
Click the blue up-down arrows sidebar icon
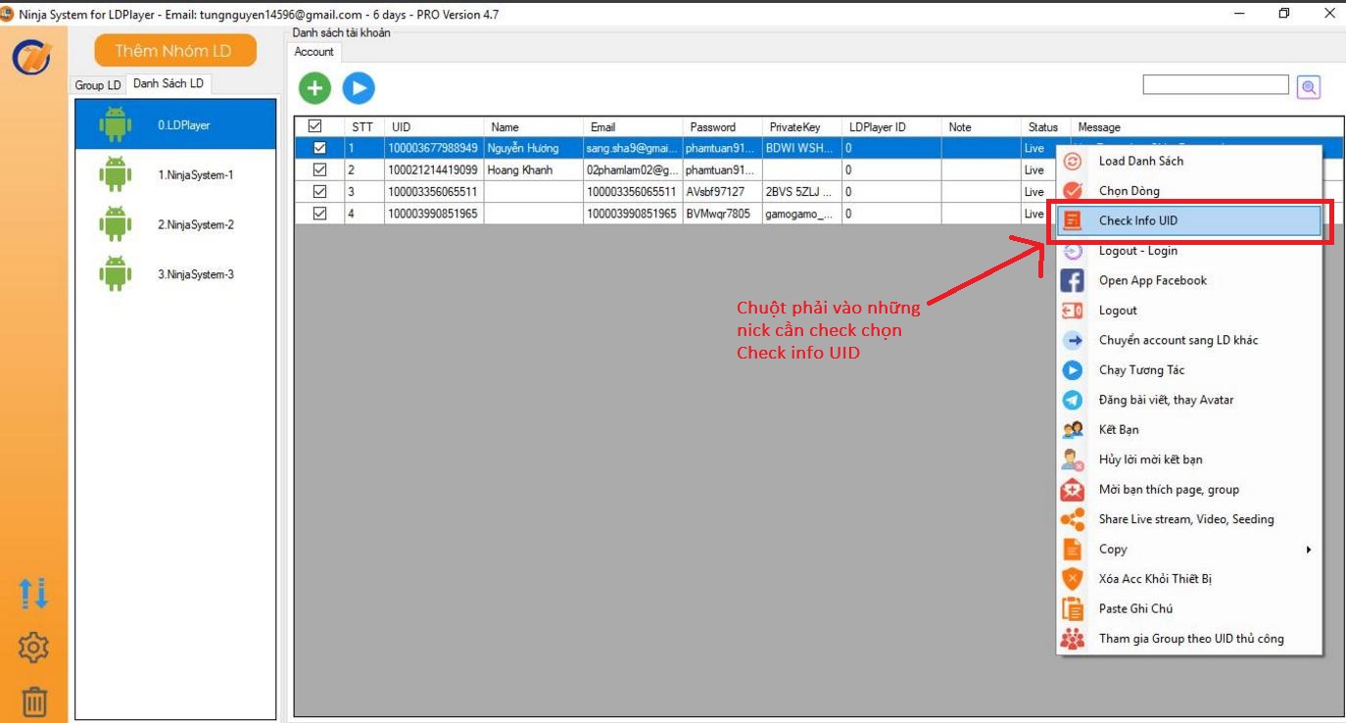[34, 594]
